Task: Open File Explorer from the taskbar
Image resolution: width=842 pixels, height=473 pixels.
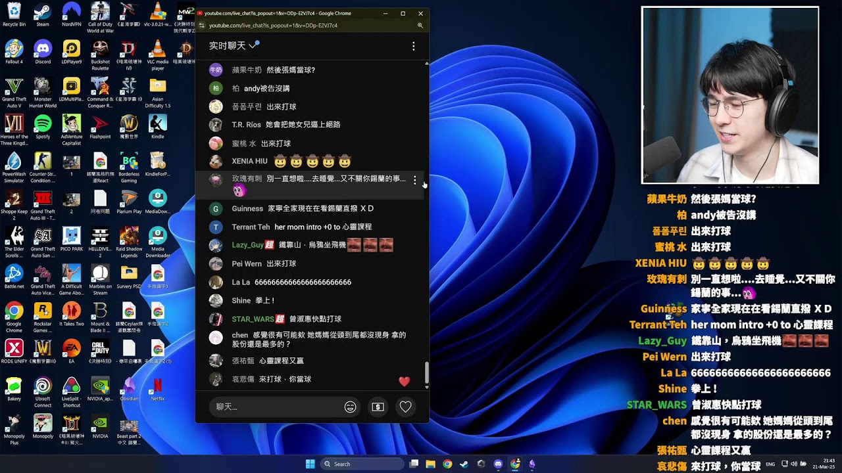Action: [x=430, y=464]
